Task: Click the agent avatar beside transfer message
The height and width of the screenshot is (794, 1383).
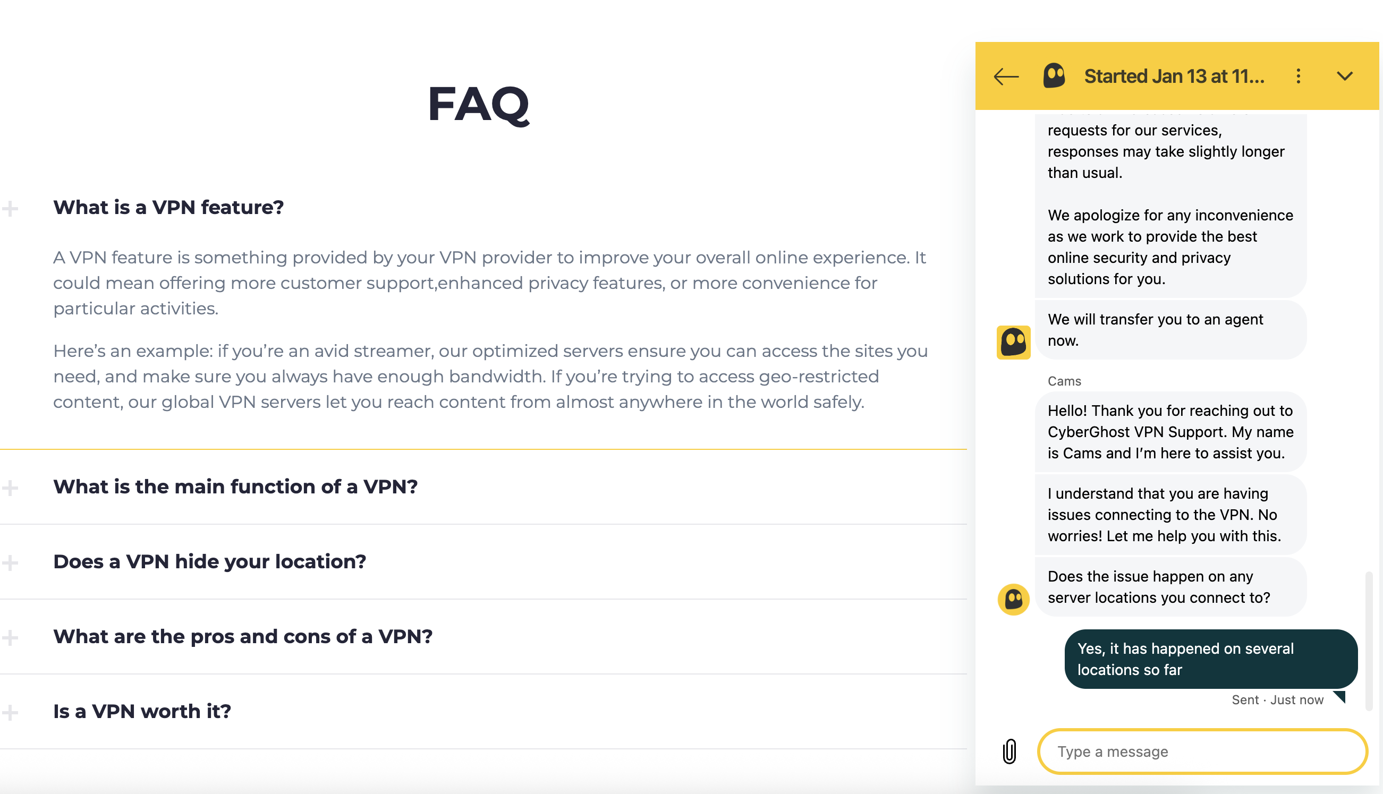Action: 1013,343
